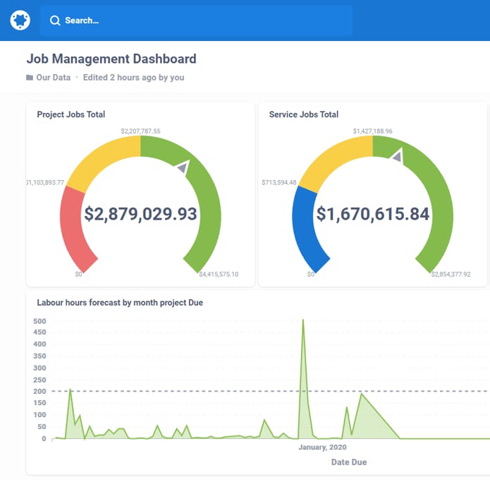This screenshot has width=490, height=480.
Task: Click the $2,879,029.93 gauge value
Action: (140, 215)
